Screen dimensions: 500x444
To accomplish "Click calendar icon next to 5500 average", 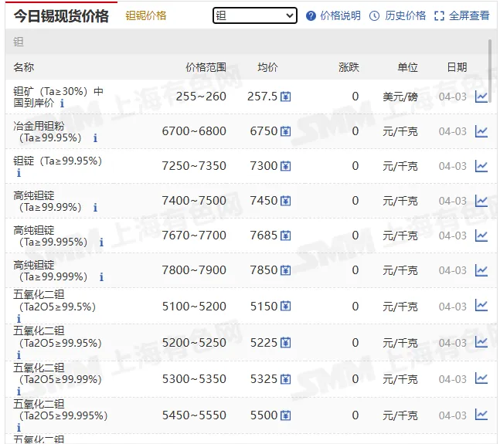I will point(285,415).
